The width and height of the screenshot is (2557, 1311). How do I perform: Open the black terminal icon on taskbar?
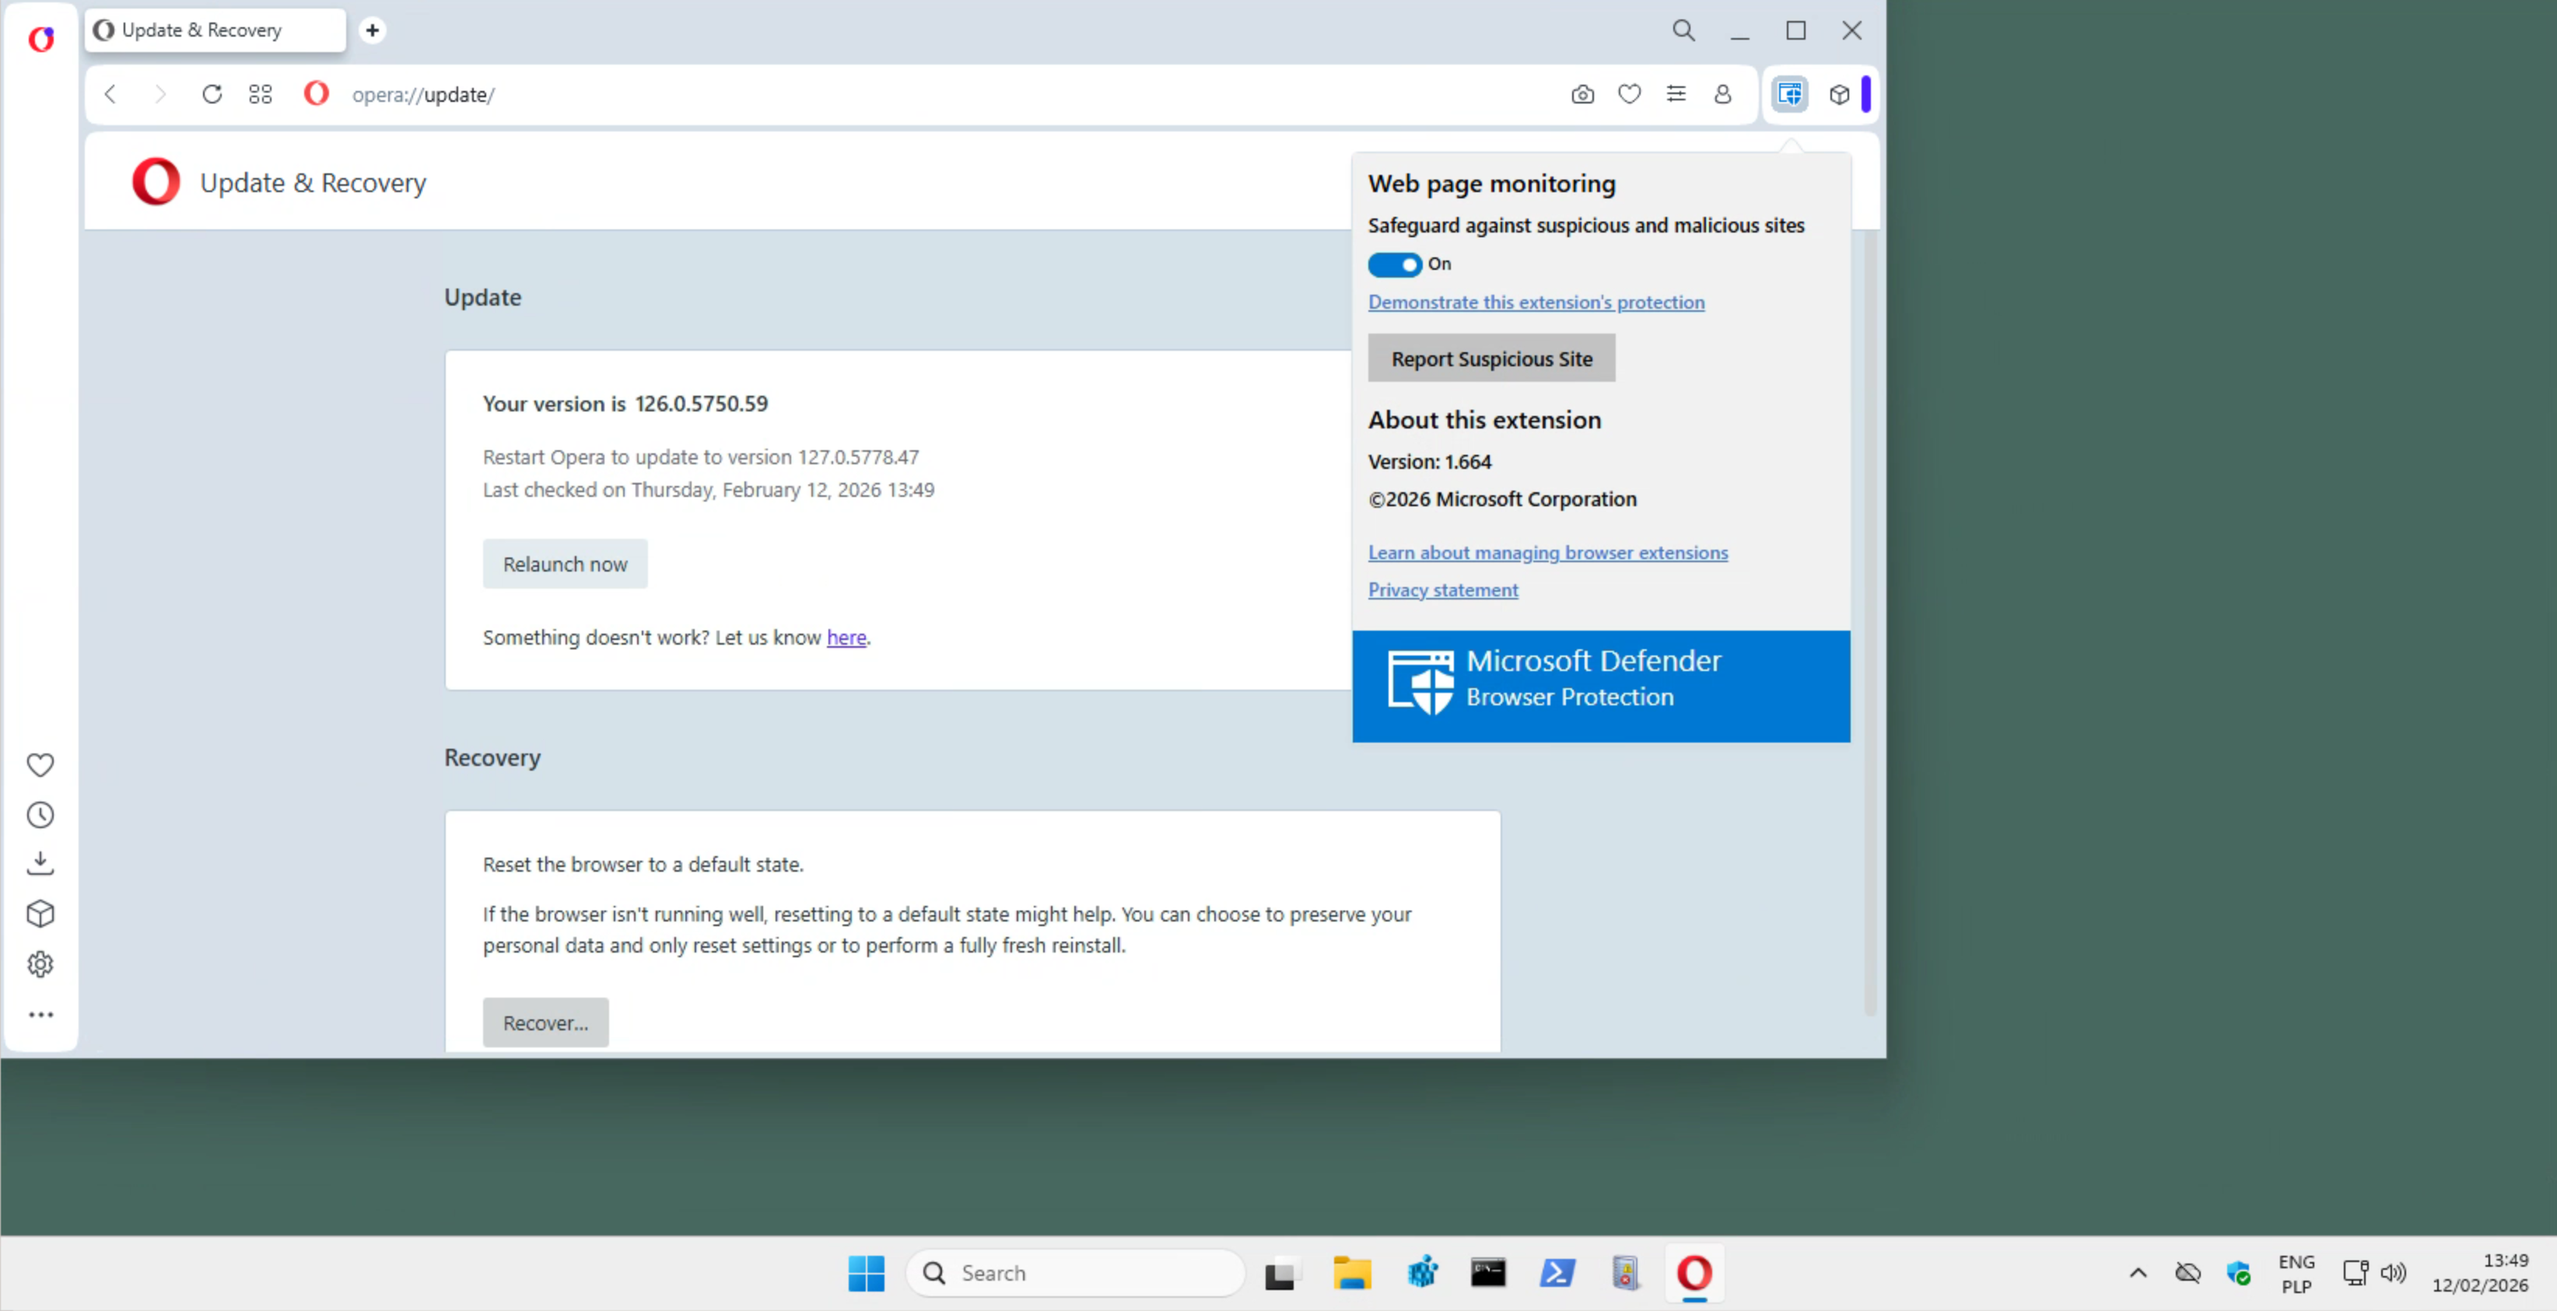[x=1488, y=1274]
